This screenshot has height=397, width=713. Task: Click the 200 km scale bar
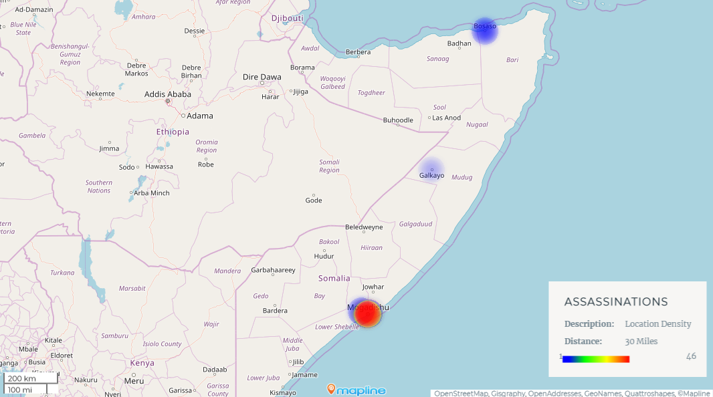click(x=30, y=378)
